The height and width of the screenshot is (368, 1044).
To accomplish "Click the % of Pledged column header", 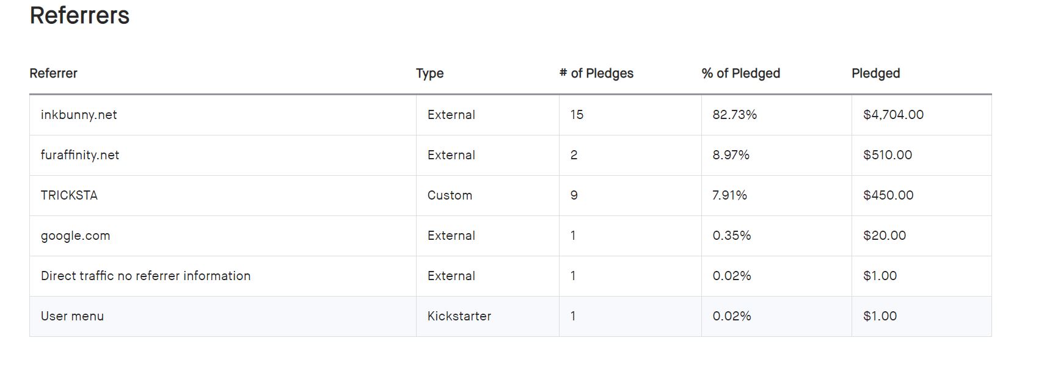I will tap(740, 73).
